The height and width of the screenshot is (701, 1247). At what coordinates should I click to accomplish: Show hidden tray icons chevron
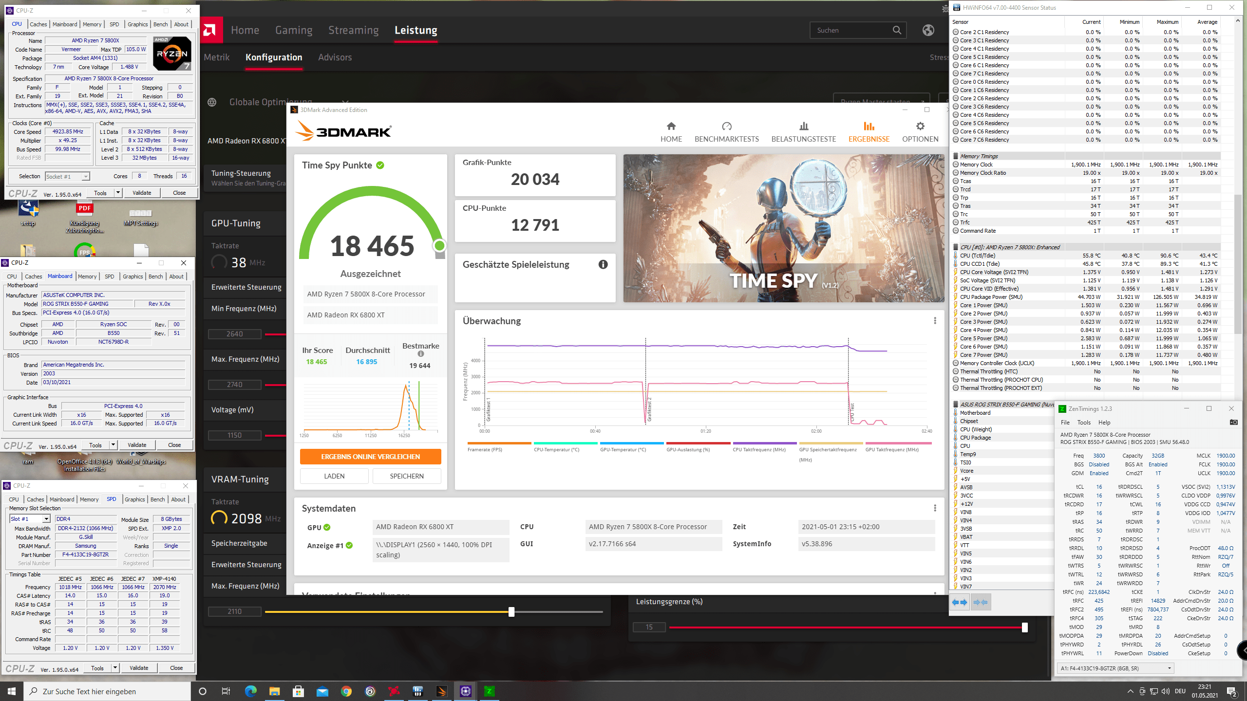pos(1130,691)
